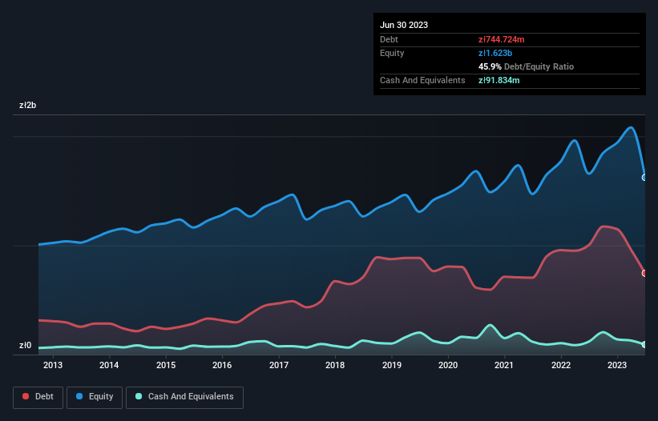Click the Debt data point marker at Jun 2023
This screenshot has height=421, width=658.
[644, 273]
